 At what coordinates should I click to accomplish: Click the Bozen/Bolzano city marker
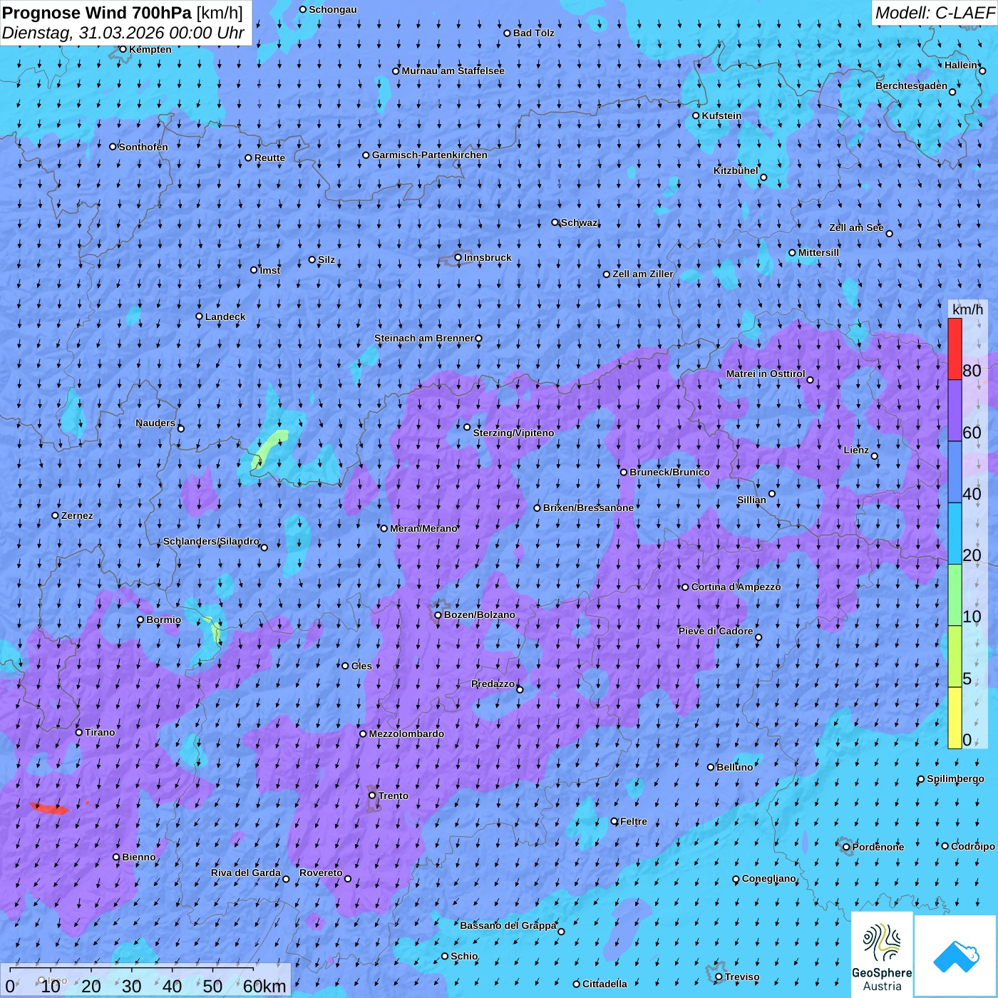(438, 614)
